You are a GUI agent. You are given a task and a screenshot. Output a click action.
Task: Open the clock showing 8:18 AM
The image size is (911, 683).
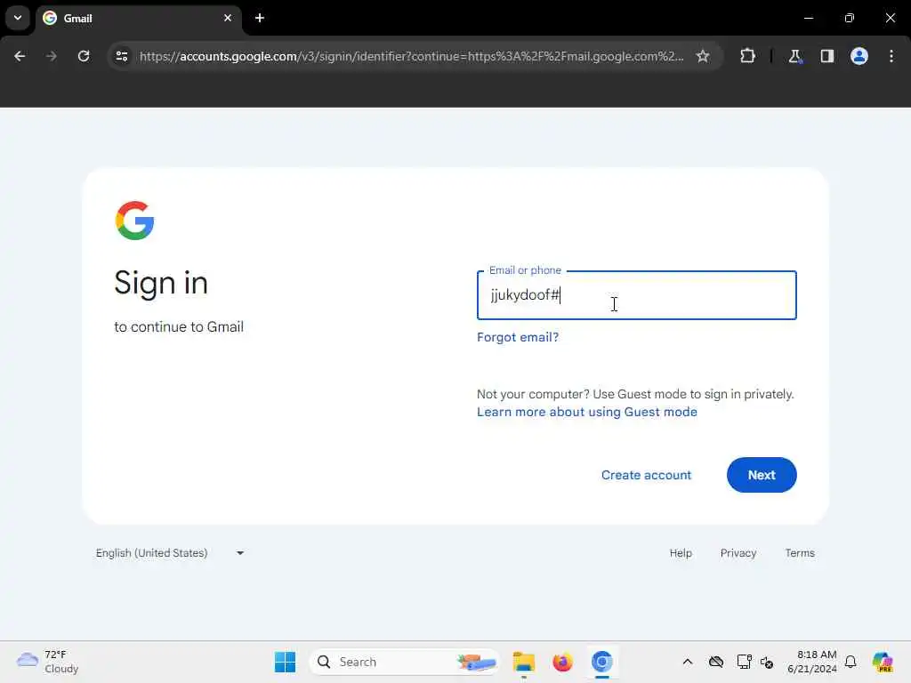[x=811, y=662]
